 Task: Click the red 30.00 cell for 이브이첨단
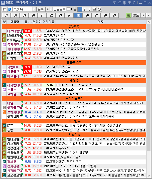point(27,31)
